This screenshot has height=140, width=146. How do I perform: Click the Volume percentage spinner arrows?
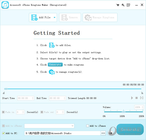coord(142,107)
